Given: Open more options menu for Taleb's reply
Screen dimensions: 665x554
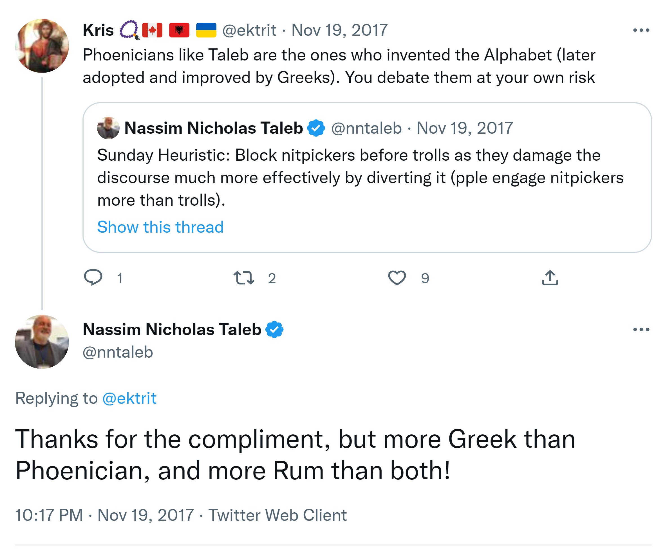Looking at the screenshot, I should 641,329.
